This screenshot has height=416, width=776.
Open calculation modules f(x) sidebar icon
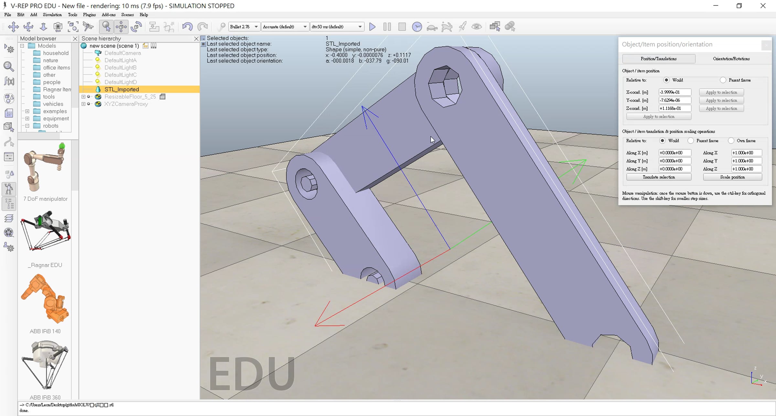[x=9, y=81]
